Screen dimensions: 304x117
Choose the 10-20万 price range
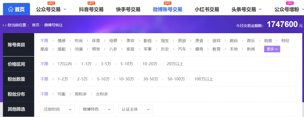[x=150, y=64]
